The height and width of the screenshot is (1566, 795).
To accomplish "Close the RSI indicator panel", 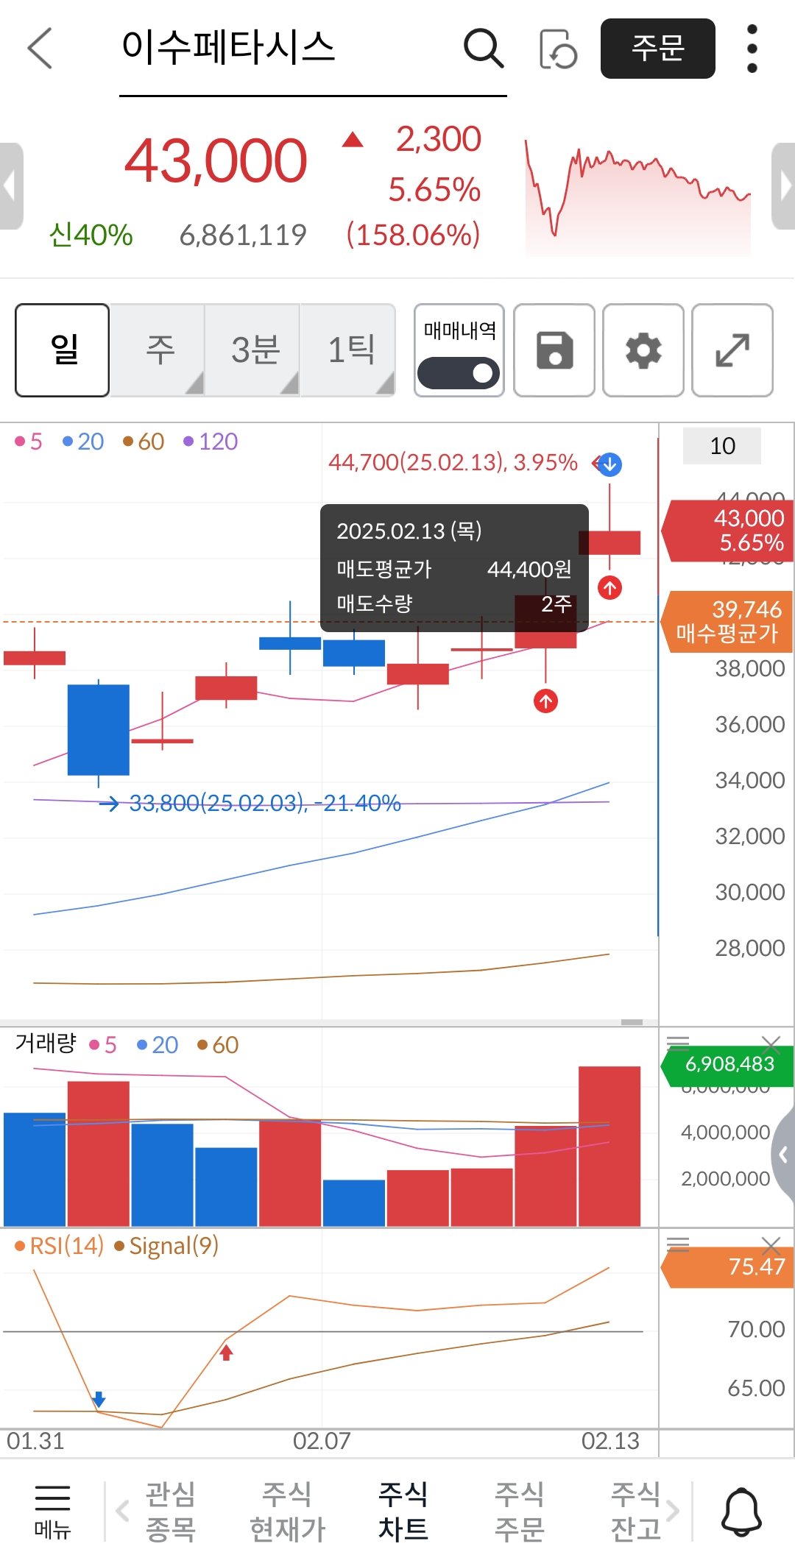I will pyautogui.click(x=771, y=1246).
